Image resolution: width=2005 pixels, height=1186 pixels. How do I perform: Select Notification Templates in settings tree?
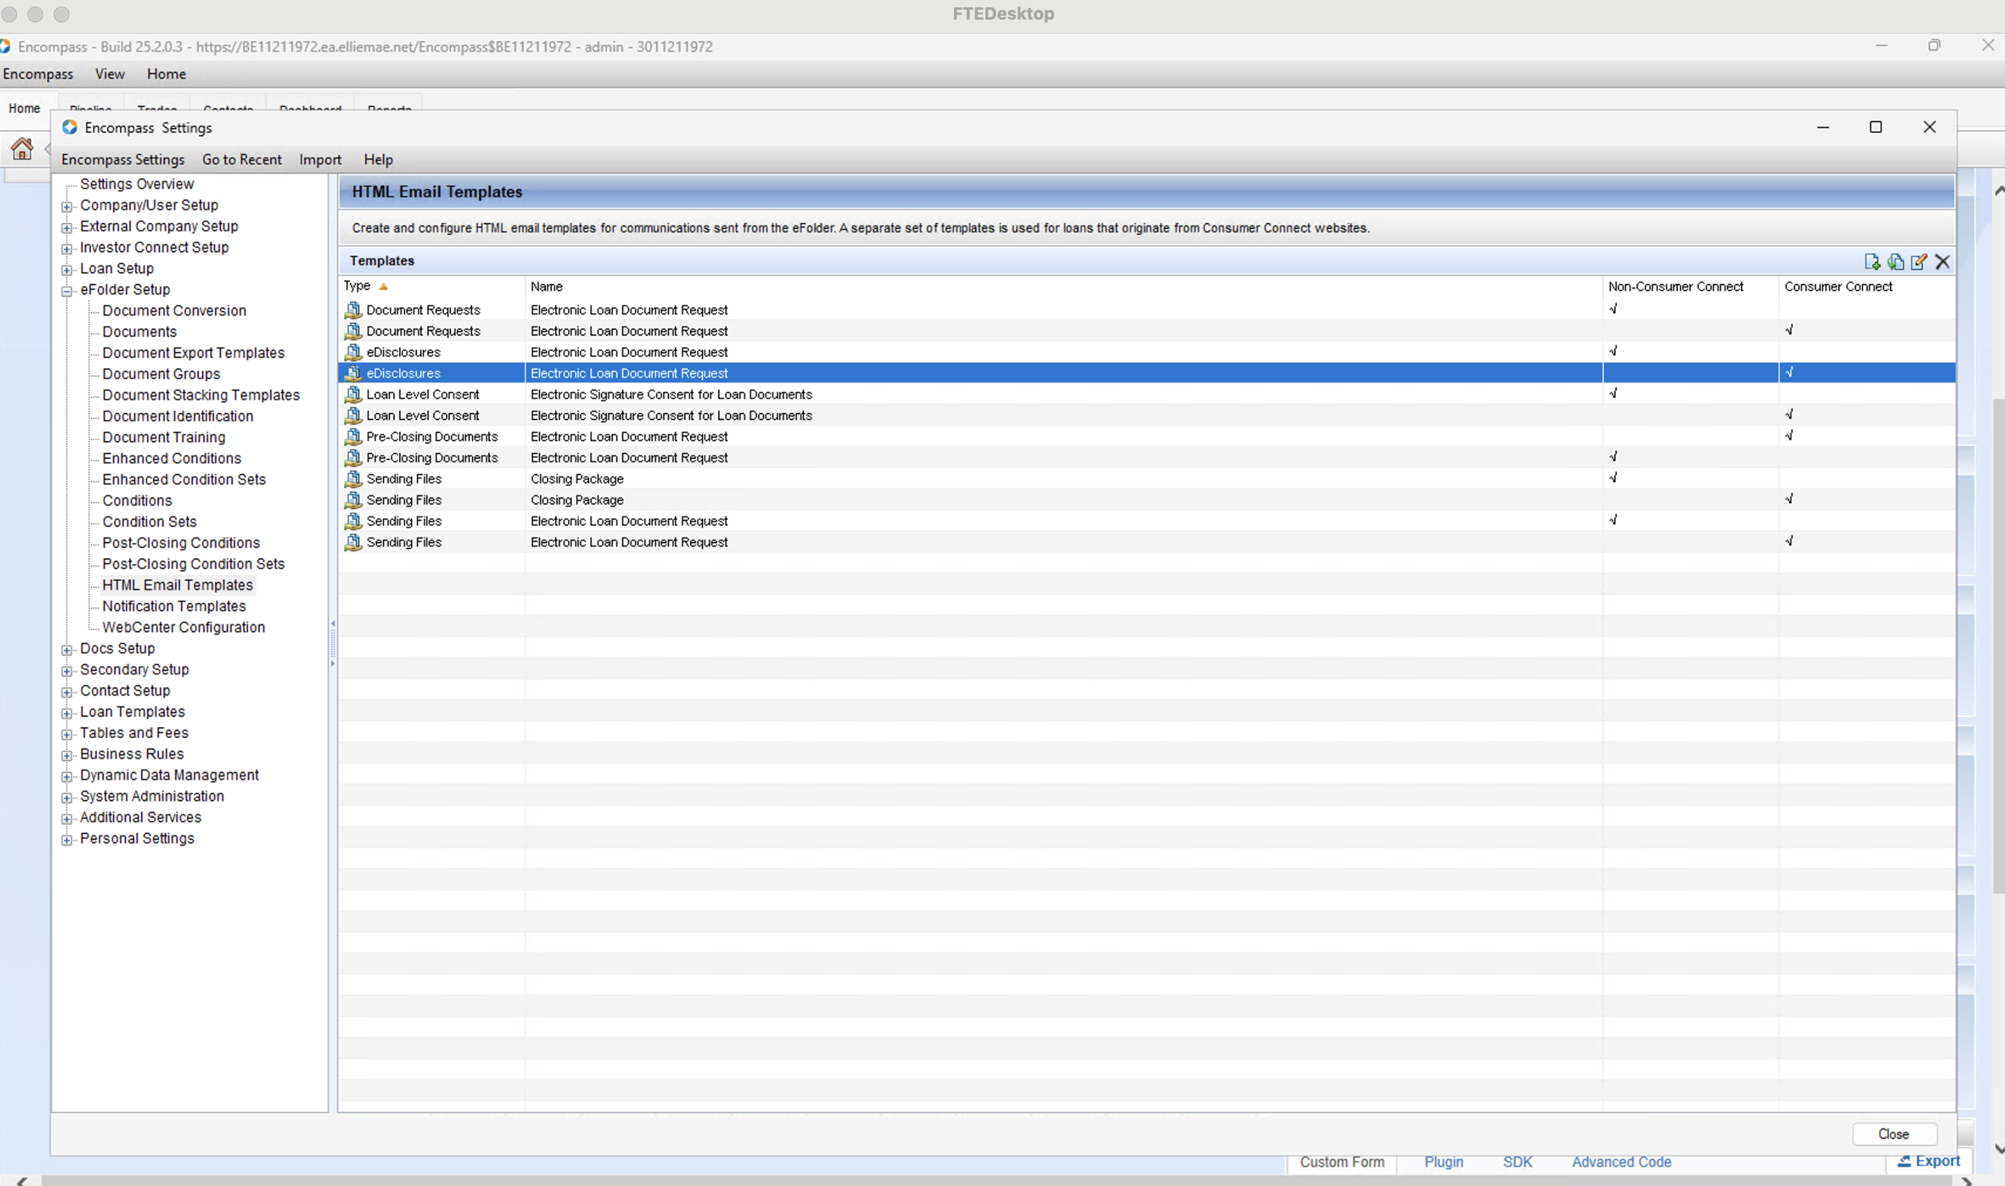174,607
